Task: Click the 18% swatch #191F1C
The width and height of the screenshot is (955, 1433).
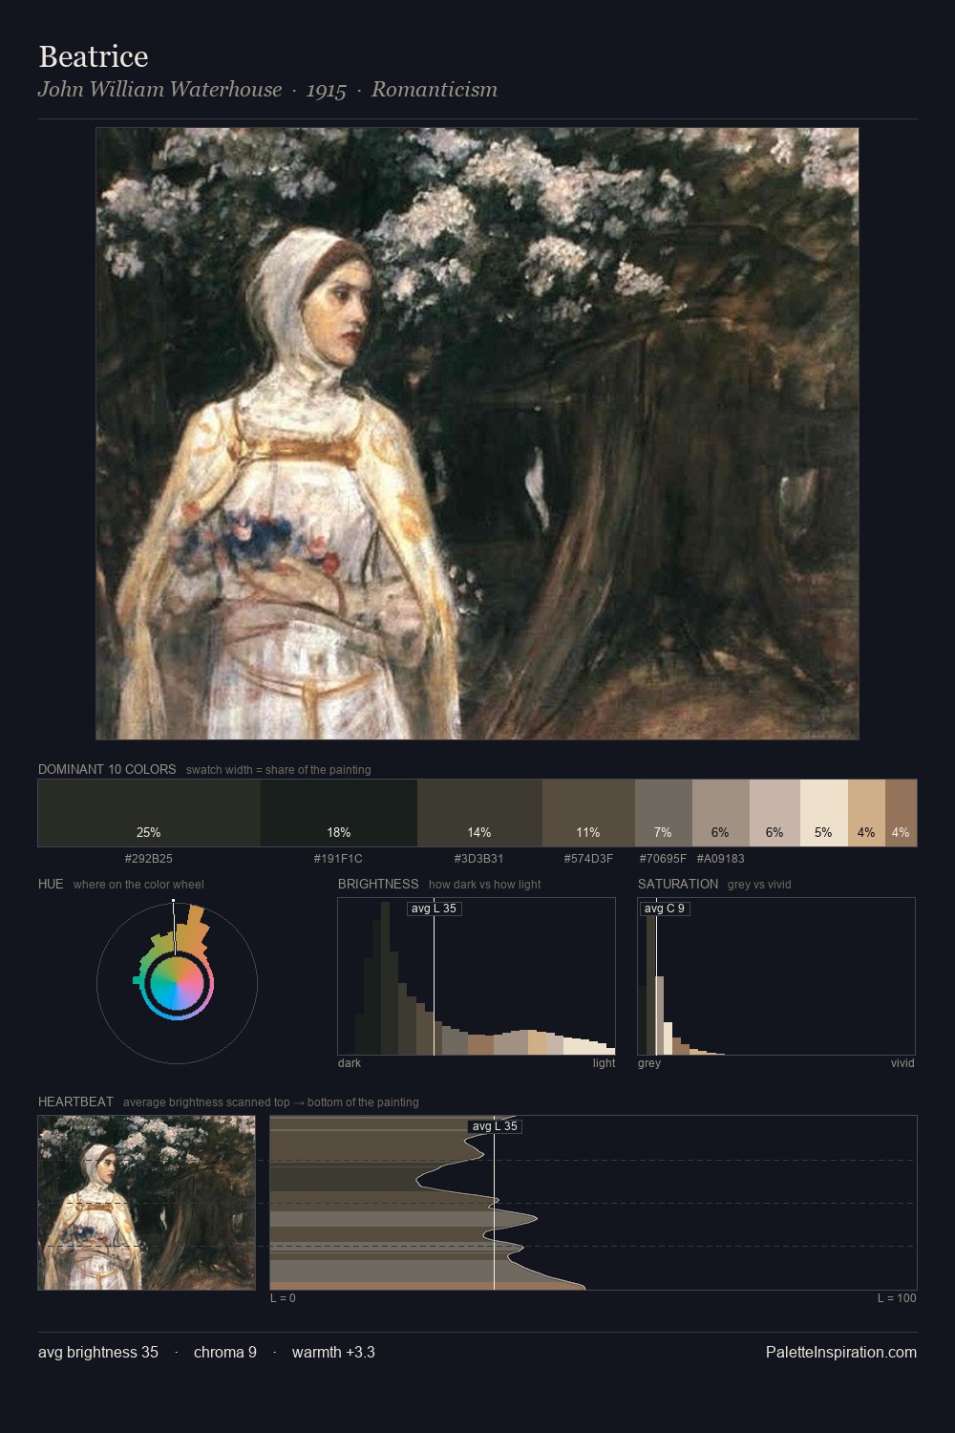Action: coord(339,813)
